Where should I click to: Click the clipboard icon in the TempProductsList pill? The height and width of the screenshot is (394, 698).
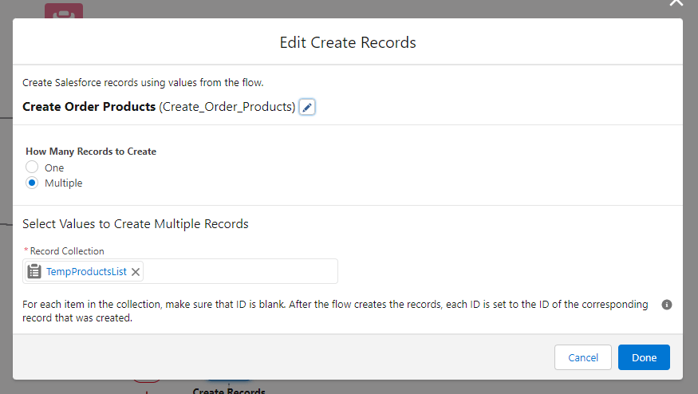coord(34,271)
